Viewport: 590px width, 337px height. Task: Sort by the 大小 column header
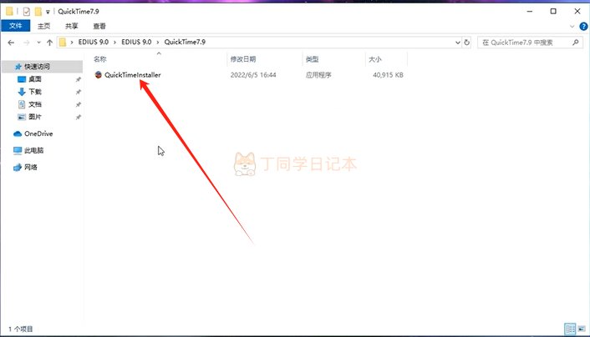(x=374, y=59)
